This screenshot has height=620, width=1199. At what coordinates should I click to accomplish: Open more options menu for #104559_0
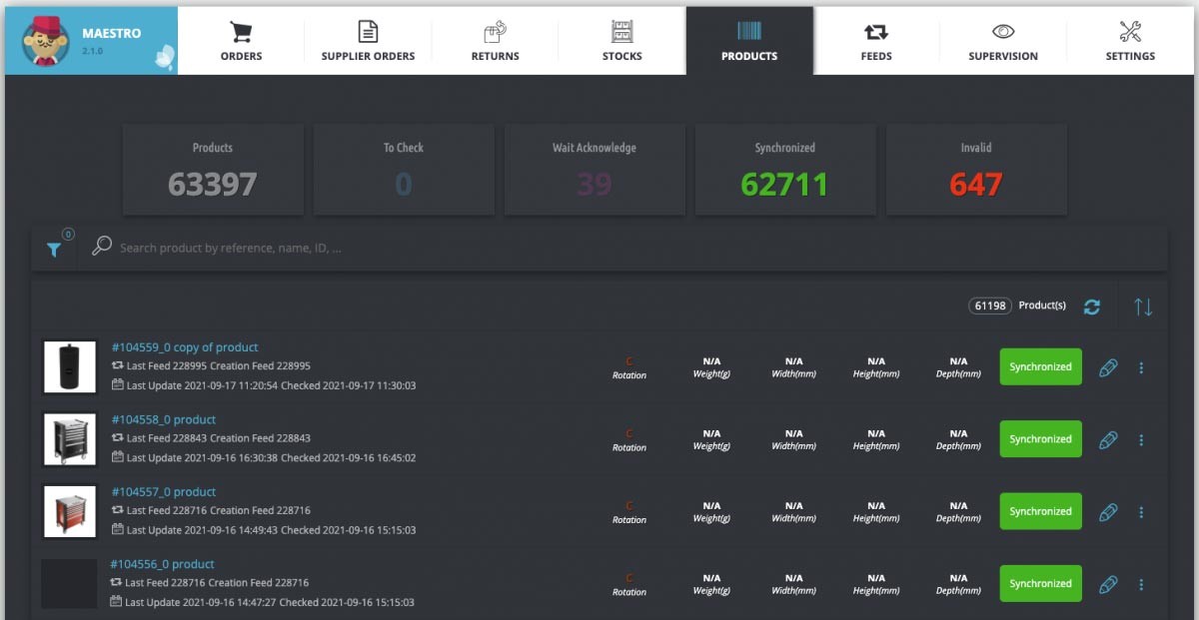tap(1141, 367)
